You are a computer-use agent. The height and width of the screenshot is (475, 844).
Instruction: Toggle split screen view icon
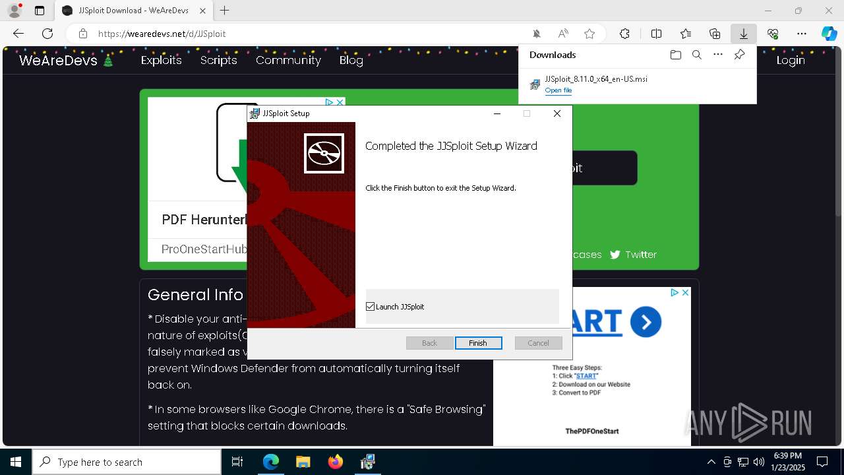pyautogui.click(x=656, y=34)
